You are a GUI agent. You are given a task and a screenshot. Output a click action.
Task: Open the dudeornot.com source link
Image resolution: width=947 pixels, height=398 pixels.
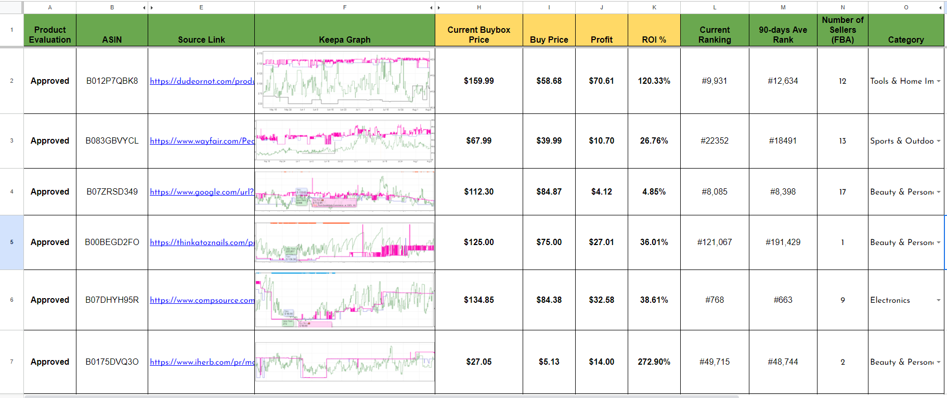click(202, 81)
